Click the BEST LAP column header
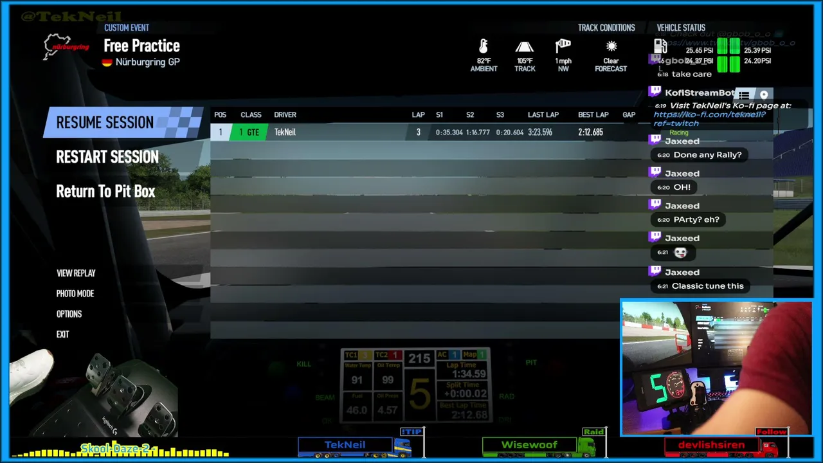Viewport: 823px width, 463px height. [x=593, y=115]
